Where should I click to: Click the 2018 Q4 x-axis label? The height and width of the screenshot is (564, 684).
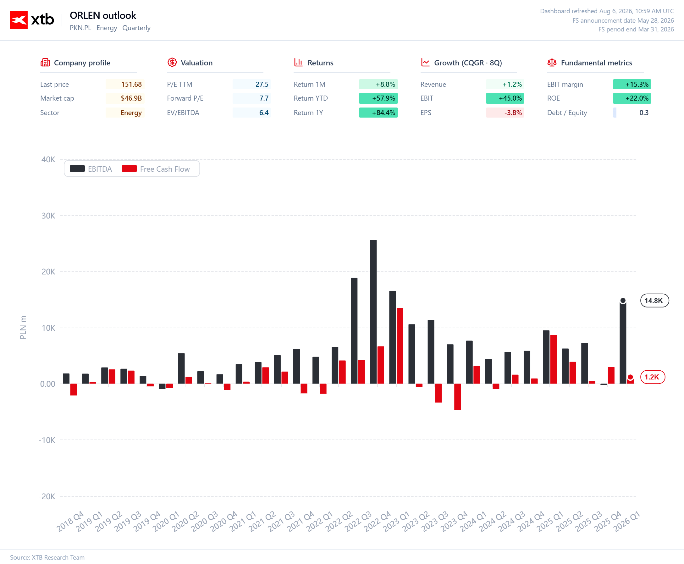pyautogui.click(x=70, y=522)
